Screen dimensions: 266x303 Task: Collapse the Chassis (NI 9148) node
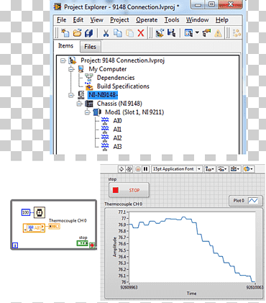coord(79,104)
